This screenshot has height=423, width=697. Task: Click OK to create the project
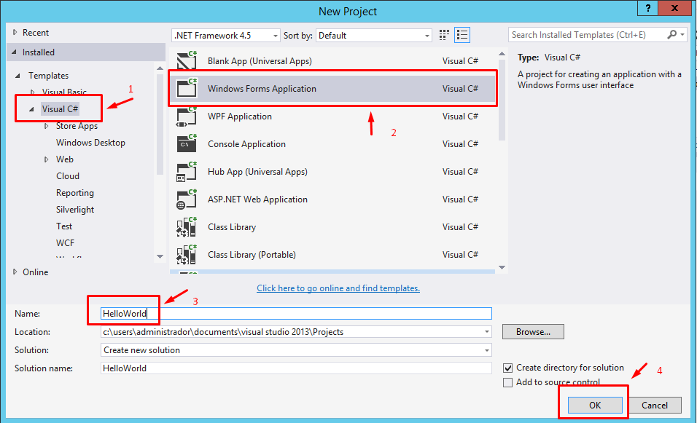tap(595, 406)
